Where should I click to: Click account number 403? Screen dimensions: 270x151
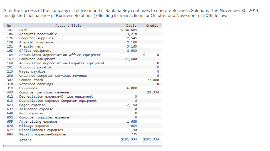click(x=10, y=92)
